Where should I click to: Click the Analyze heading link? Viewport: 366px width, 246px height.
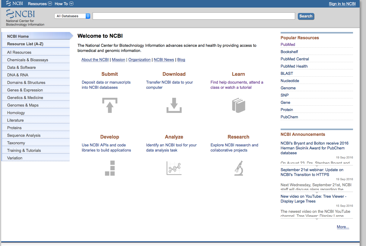click(x=174, y=137)
